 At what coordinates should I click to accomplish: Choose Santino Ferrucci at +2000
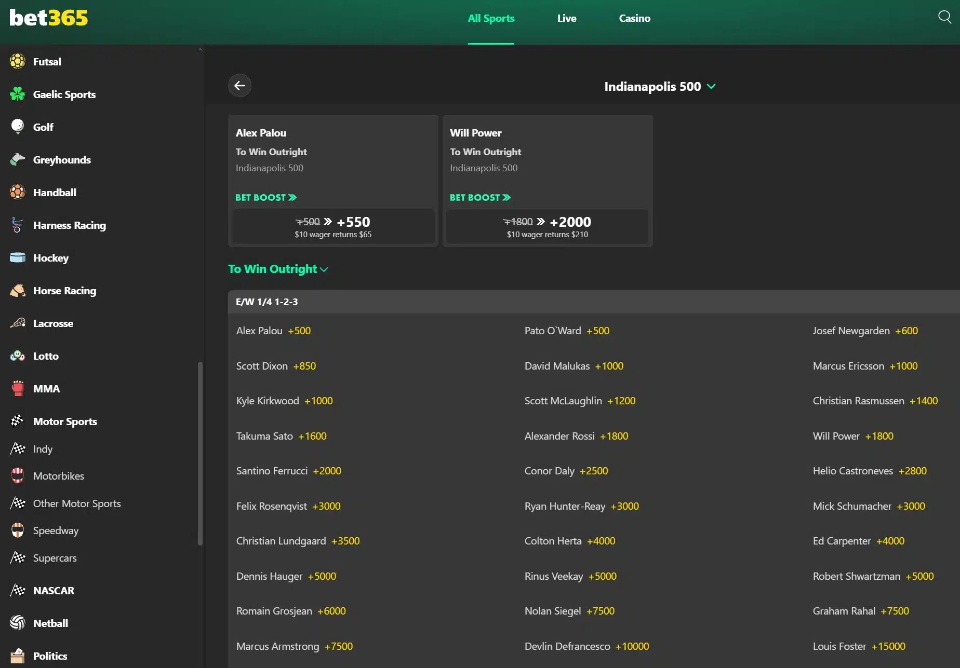point(288,471)
